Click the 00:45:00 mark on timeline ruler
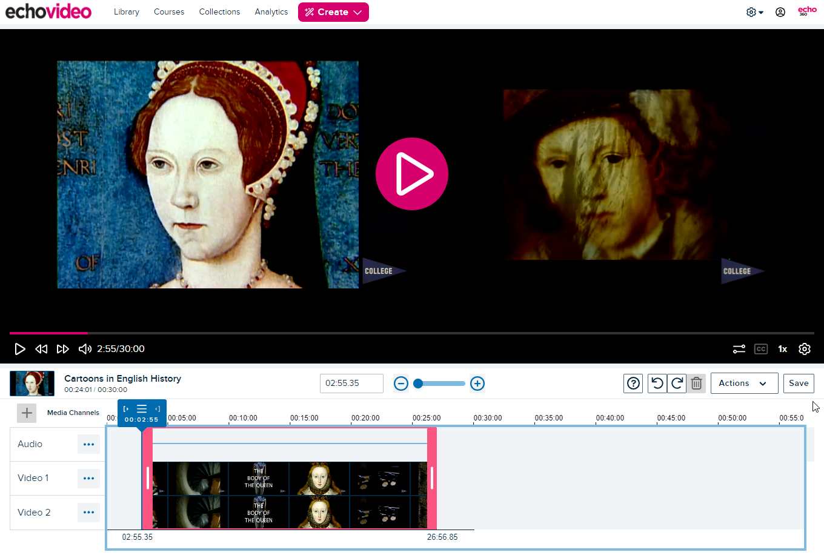 [x=671, y=418]
